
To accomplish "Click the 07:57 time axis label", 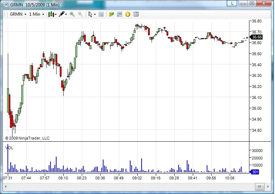I will click(45, 178).
